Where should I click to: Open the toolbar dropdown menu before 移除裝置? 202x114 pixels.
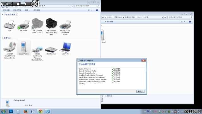tap(27, 10)
